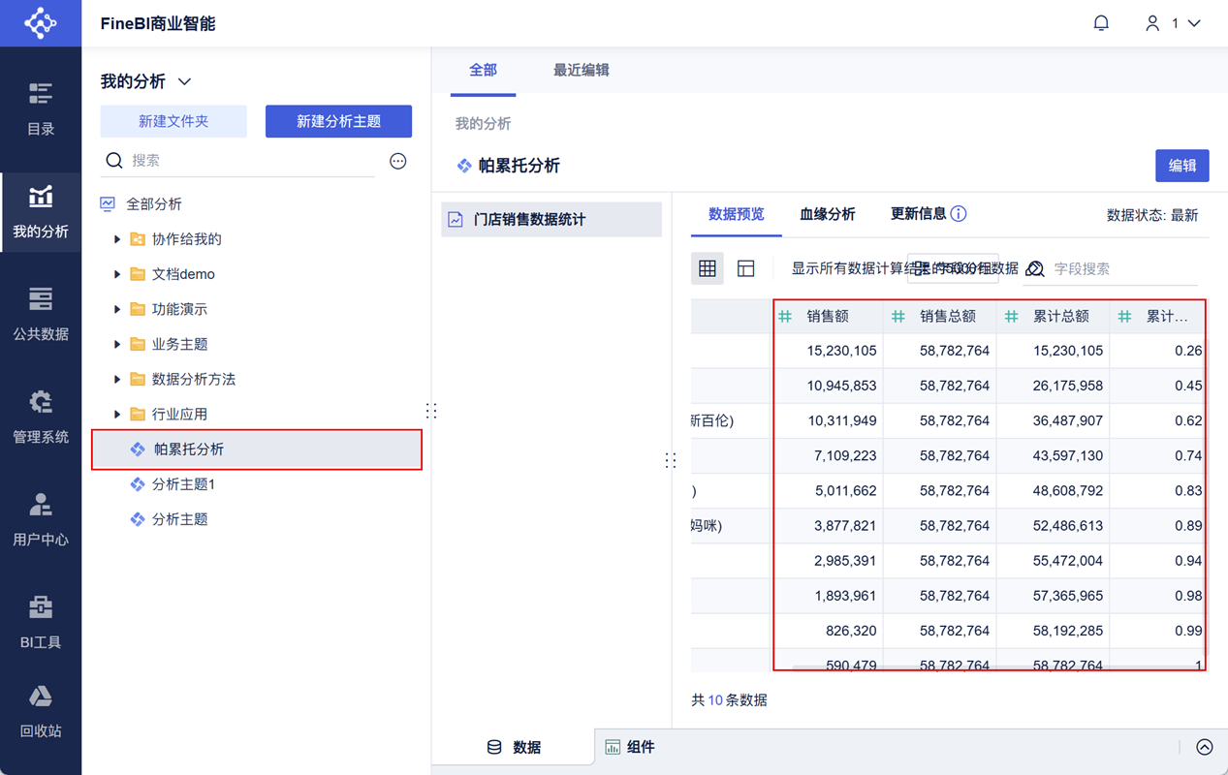
Task: Switch to the 血缘分析 tab
Action: tap(828, 214)
